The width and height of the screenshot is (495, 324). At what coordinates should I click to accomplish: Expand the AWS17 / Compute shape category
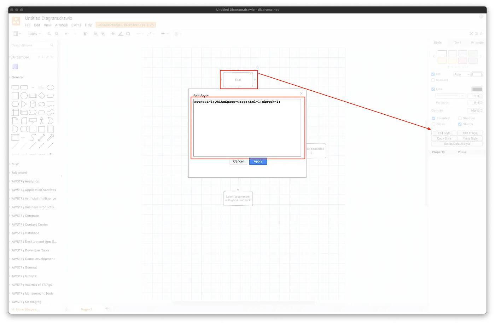(x=25, y=216)
